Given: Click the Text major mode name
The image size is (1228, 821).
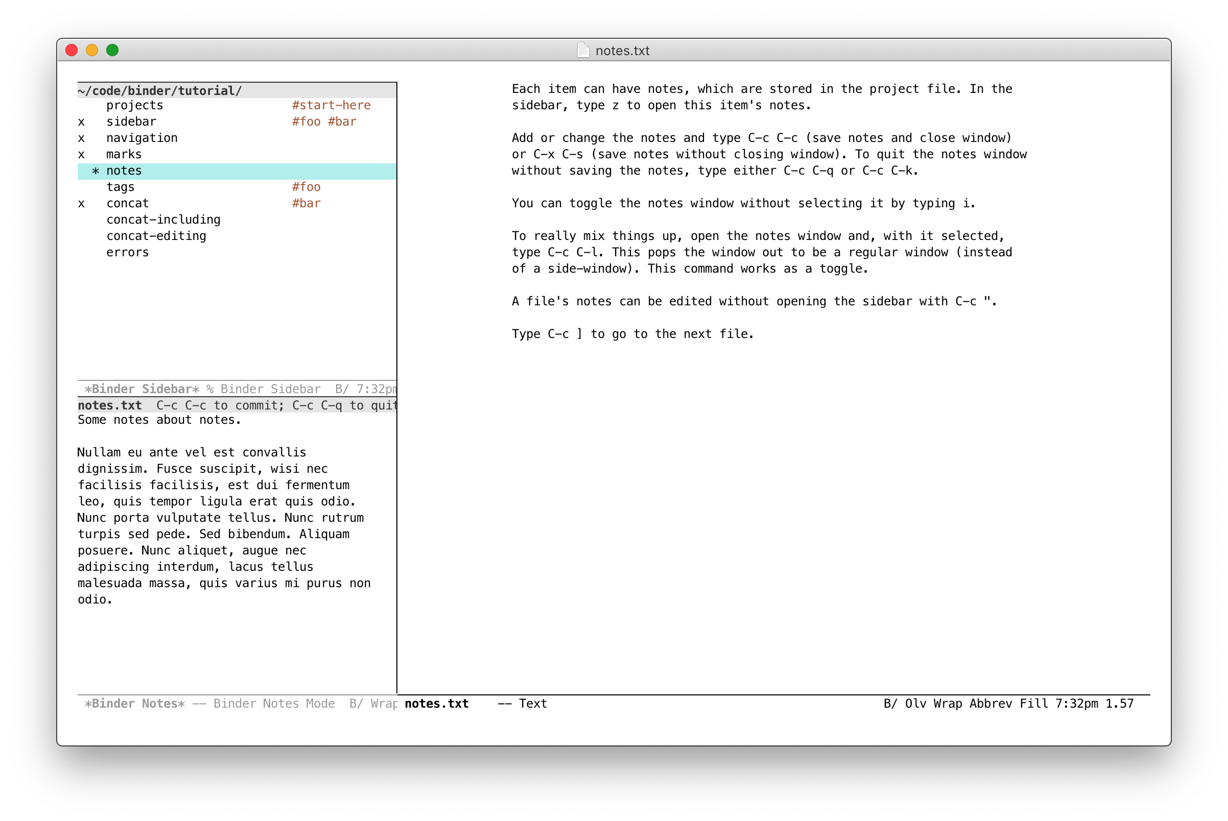Looking at the screenshot, I should coord(533,704).
